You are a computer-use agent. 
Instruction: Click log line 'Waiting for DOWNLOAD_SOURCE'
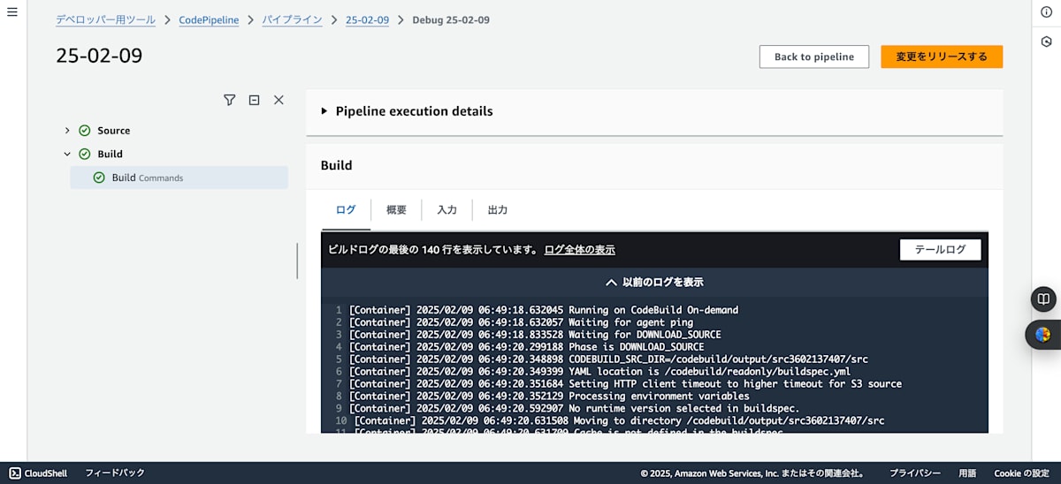tap(535, 335)
